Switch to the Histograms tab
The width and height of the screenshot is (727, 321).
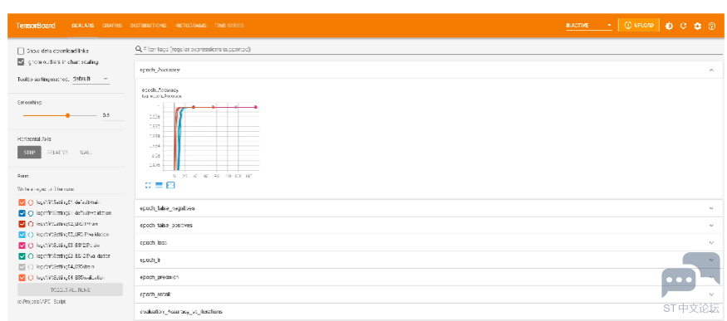tap(191, 26)
